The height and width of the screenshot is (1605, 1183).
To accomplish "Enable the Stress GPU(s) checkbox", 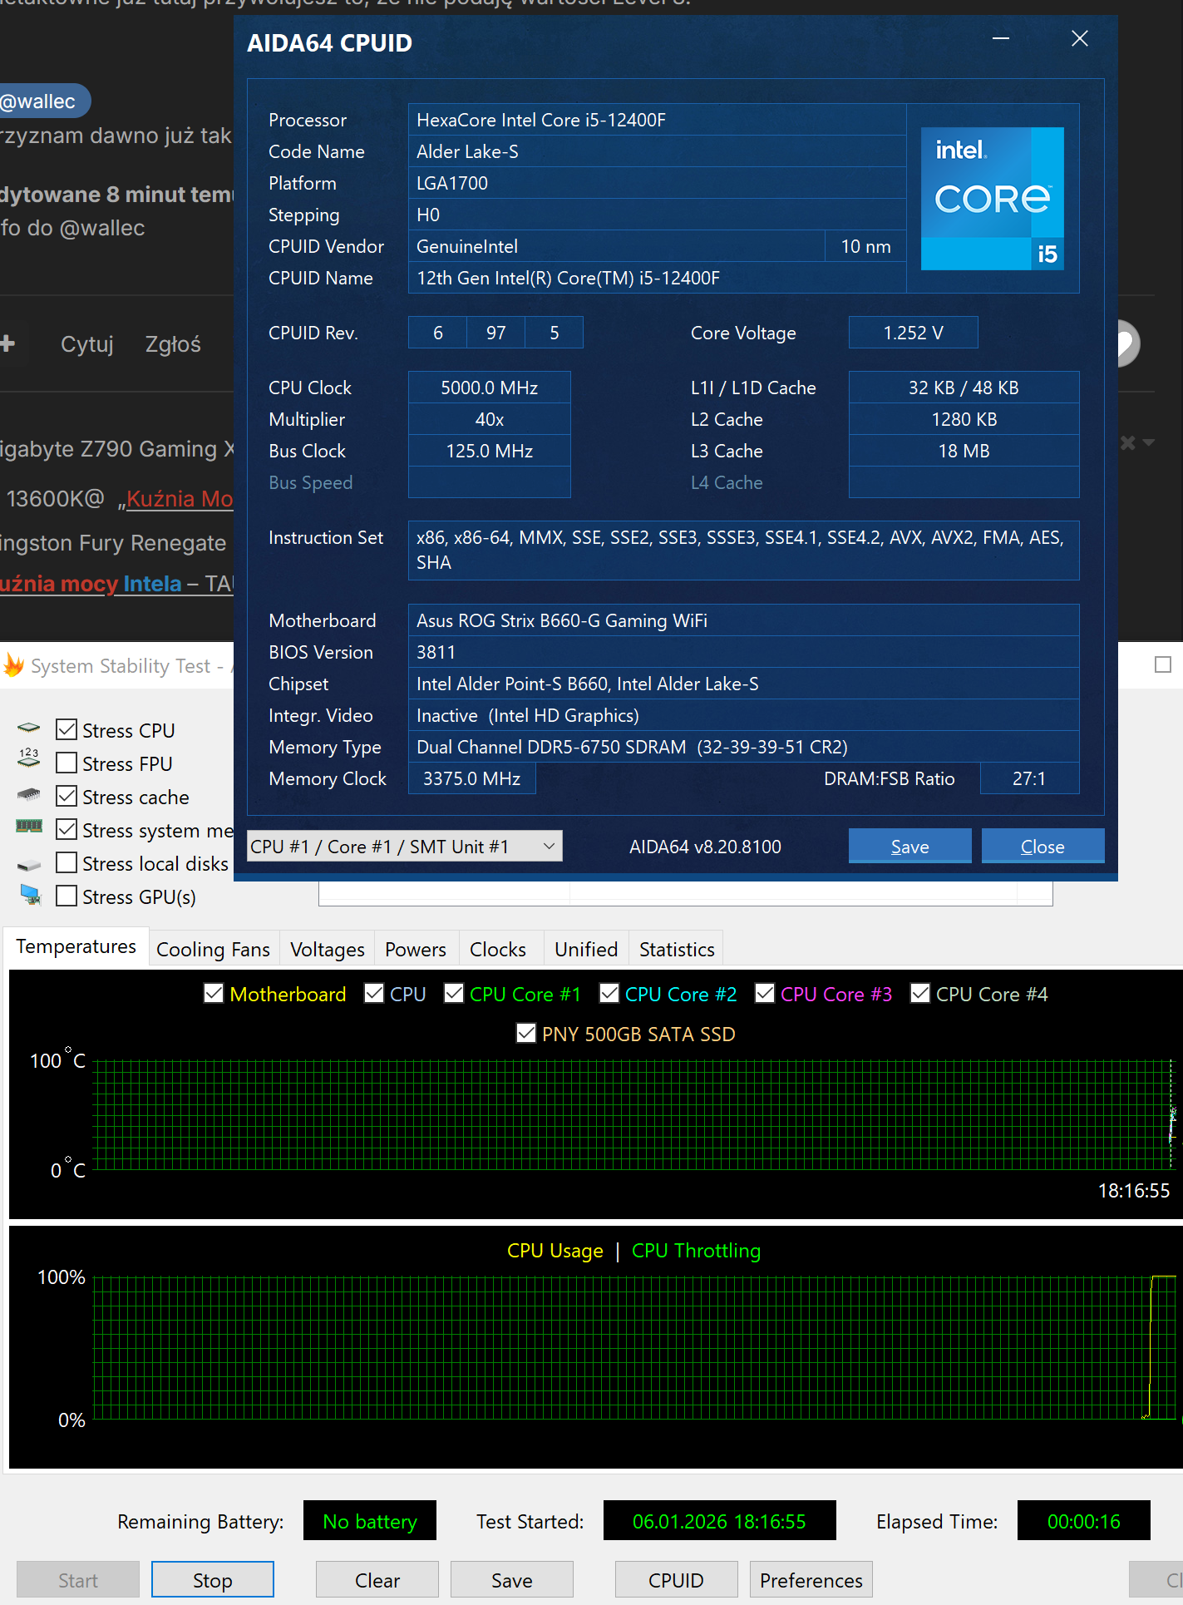I will [67, 896].
